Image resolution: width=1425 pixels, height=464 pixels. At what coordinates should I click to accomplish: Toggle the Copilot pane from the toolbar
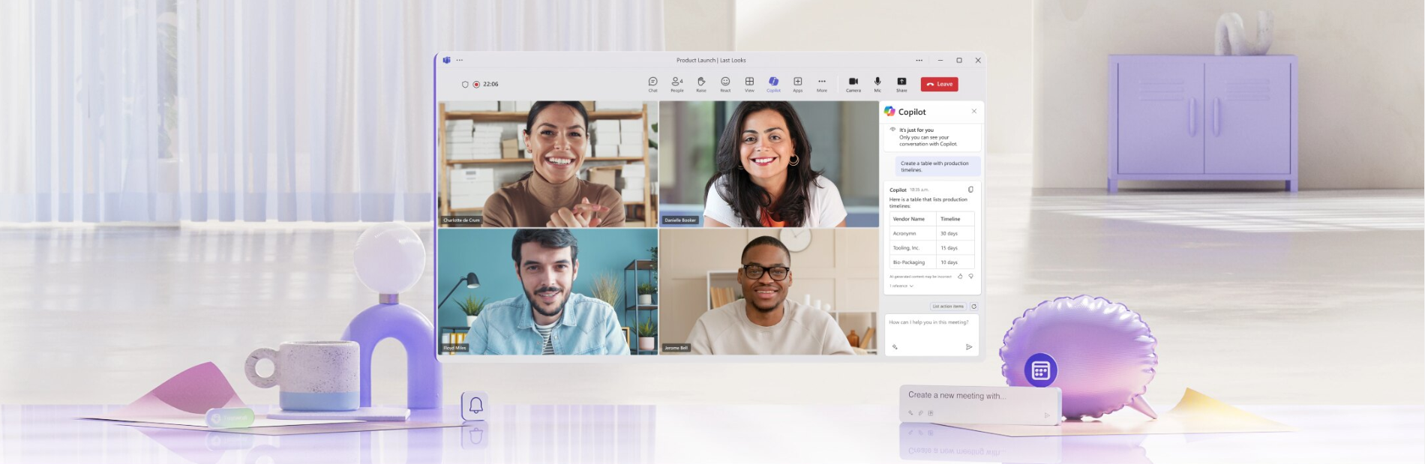click(x=773, y=84)
